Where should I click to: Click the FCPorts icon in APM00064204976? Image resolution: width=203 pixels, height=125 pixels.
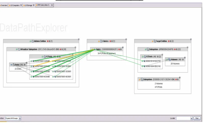145,57
